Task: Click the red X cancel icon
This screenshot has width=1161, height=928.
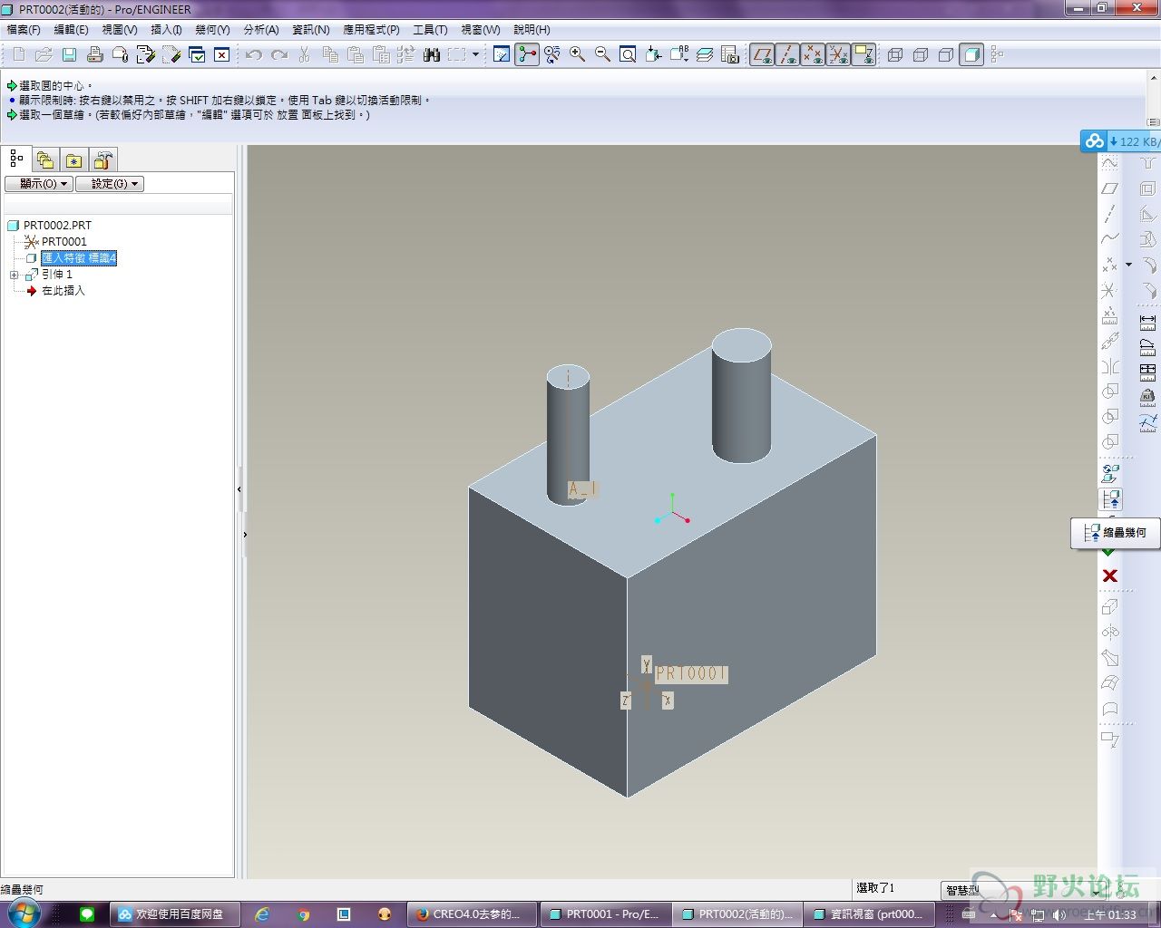Action: [1109, 576]
